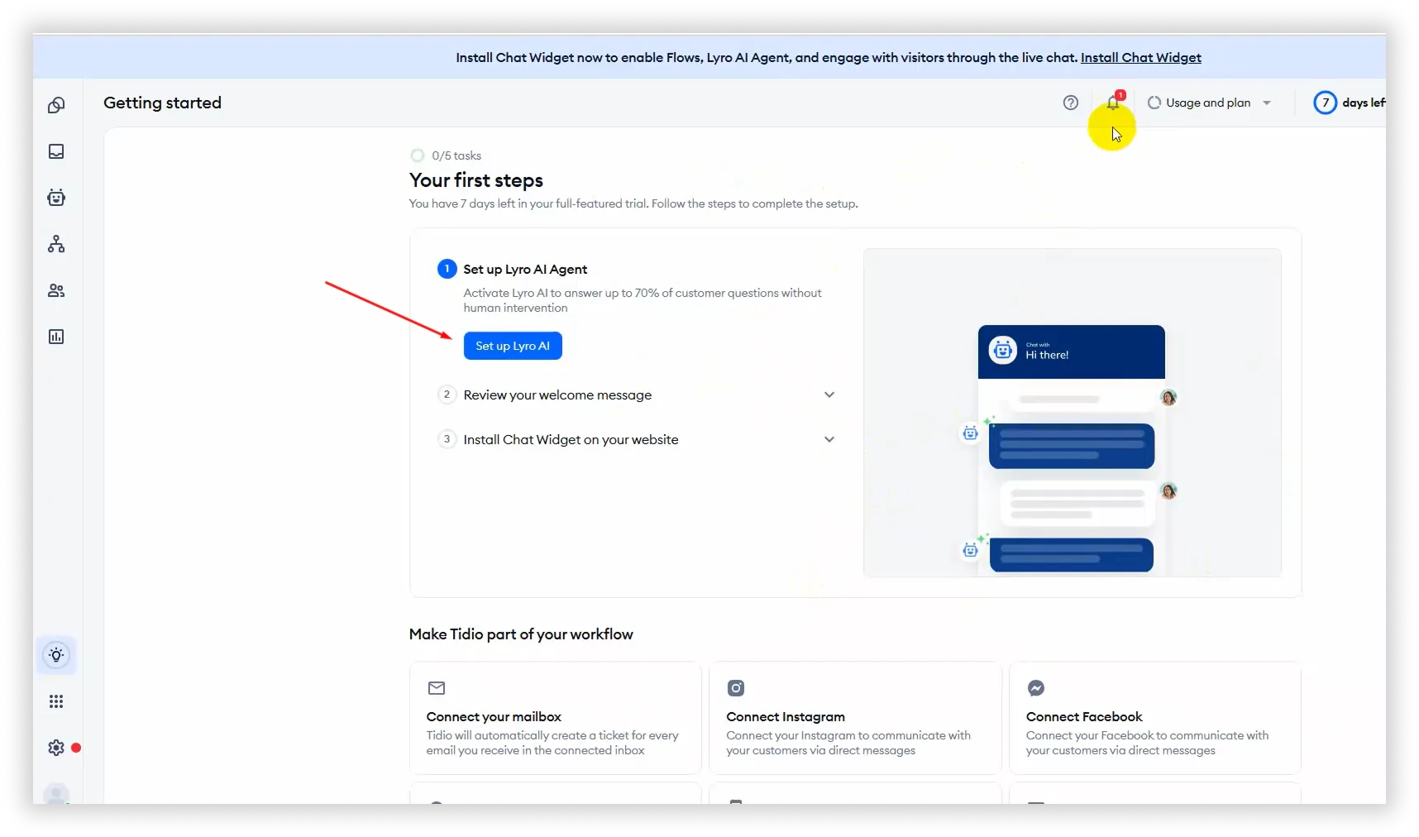Click the Instagram icon
1419x837 pixels.
point(736,688)
